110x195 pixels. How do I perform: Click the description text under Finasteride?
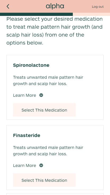pyautogui.click(x=48, y=150)
